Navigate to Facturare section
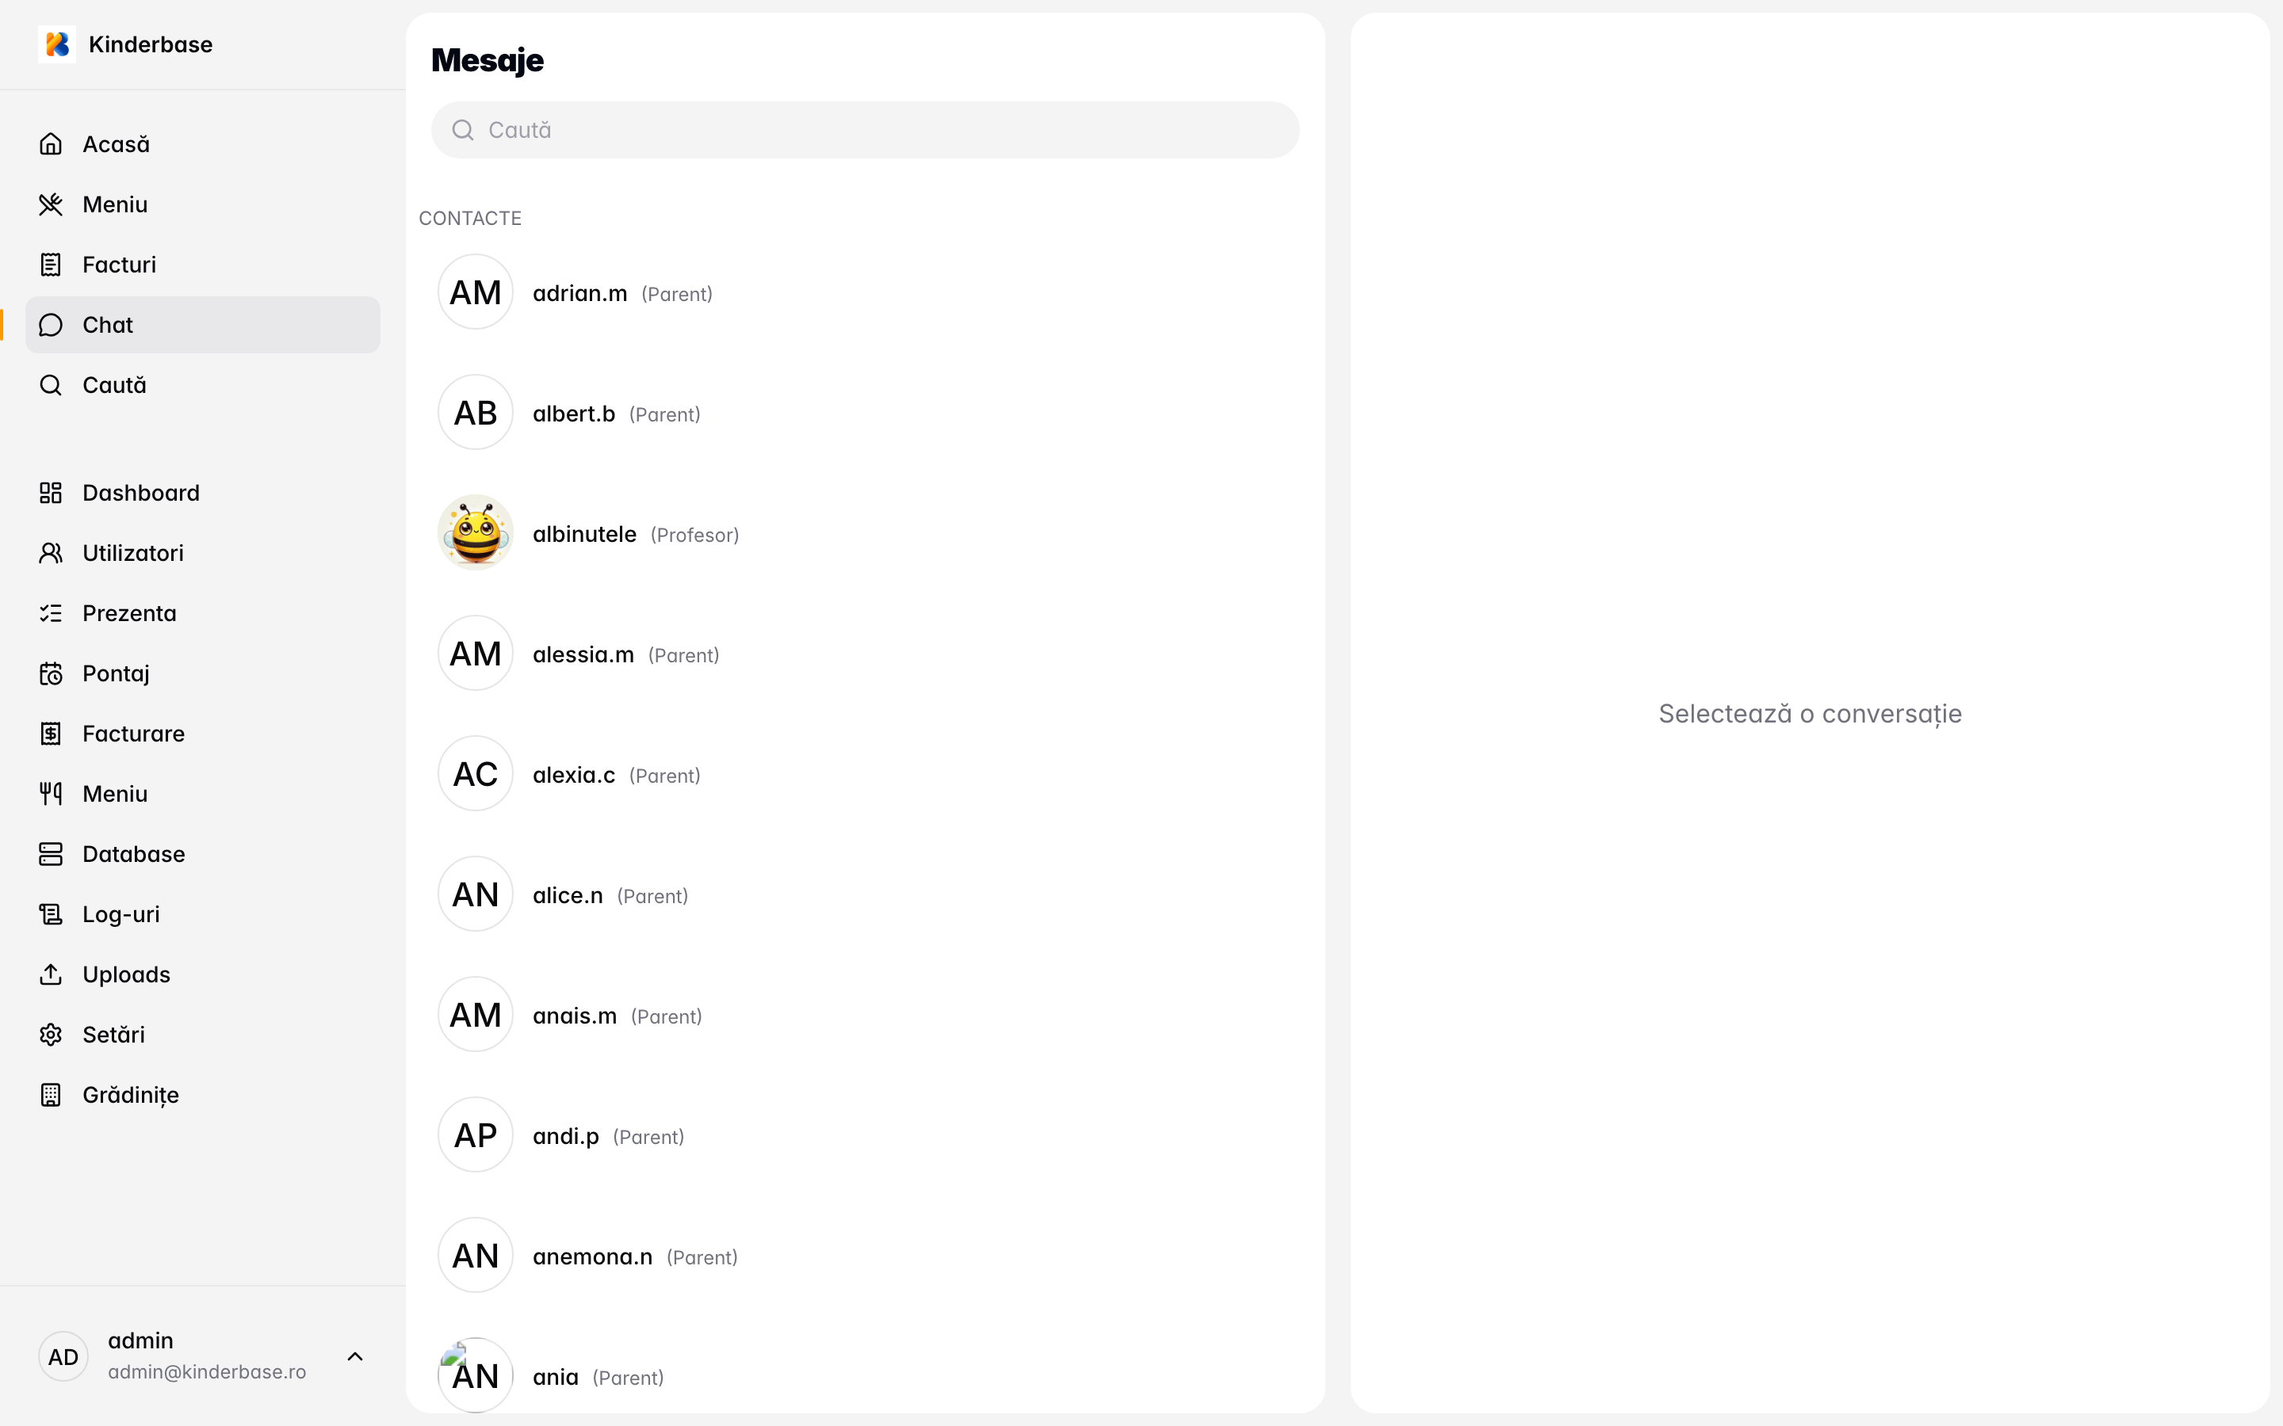This screenshot has height=1426, width=2283. point(134,734)
